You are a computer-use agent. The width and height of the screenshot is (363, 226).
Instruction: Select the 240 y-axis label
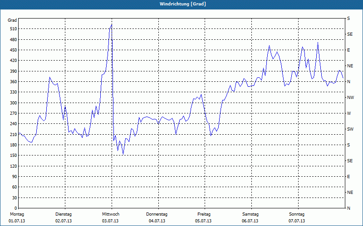pyautogui.click(x=13, y=124)
